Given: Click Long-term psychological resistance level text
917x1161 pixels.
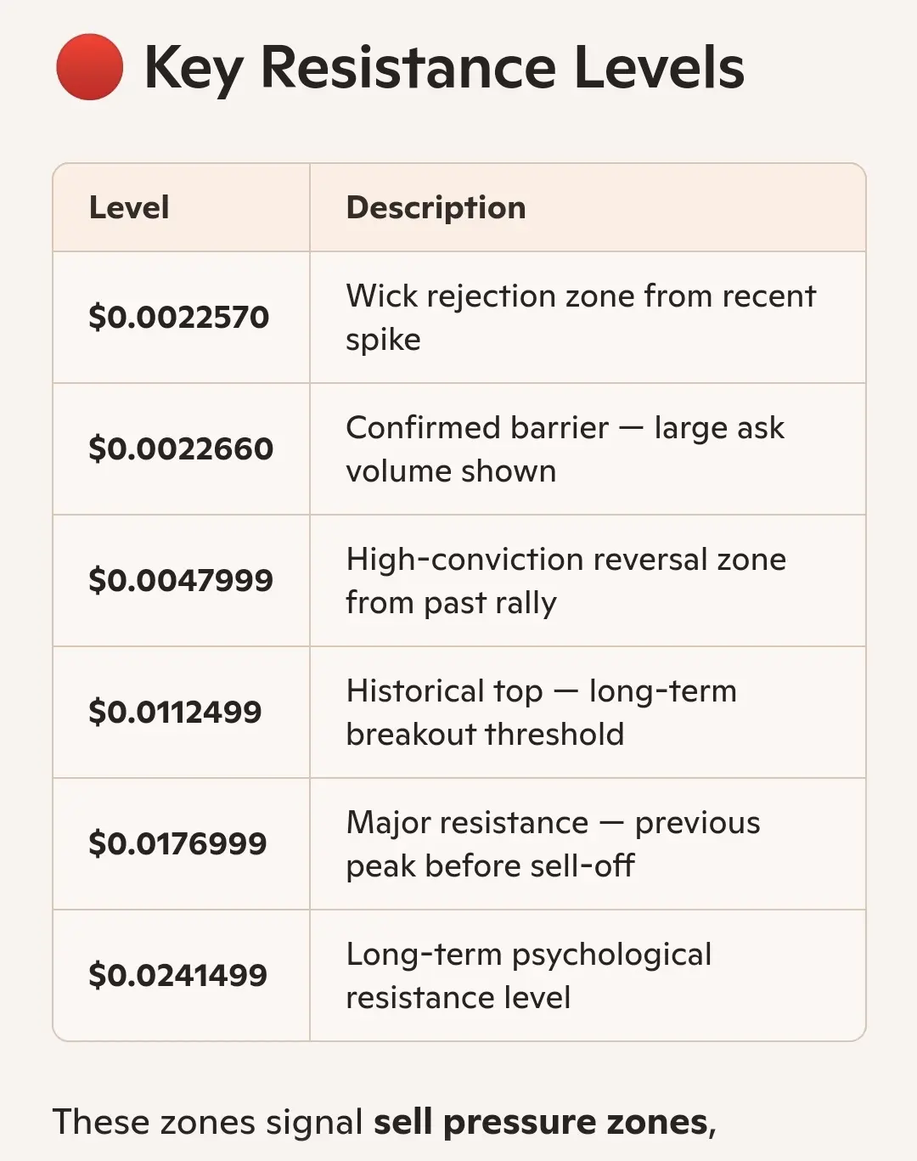Looking at the screenshot, I should 528,976.
